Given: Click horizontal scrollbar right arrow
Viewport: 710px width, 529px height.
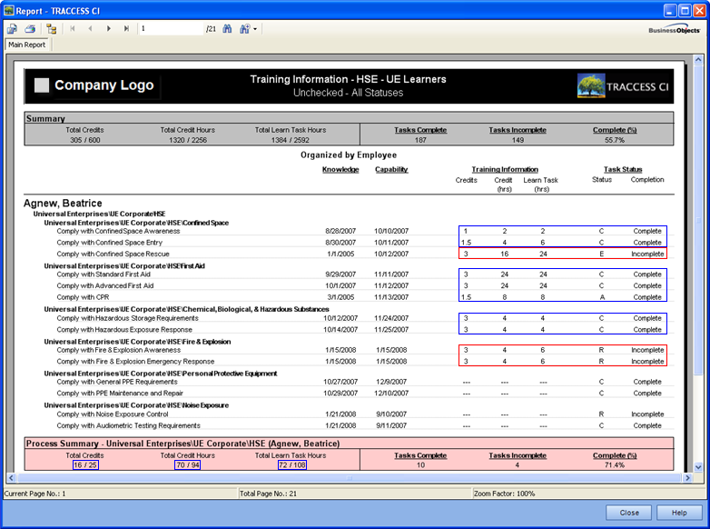Looking at the screenshot, I should pos(687,478).
